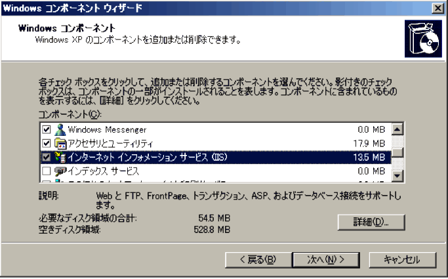Go back with the 戻る(B) button
This screenshot has width=448, height=279.
[258, 260]
